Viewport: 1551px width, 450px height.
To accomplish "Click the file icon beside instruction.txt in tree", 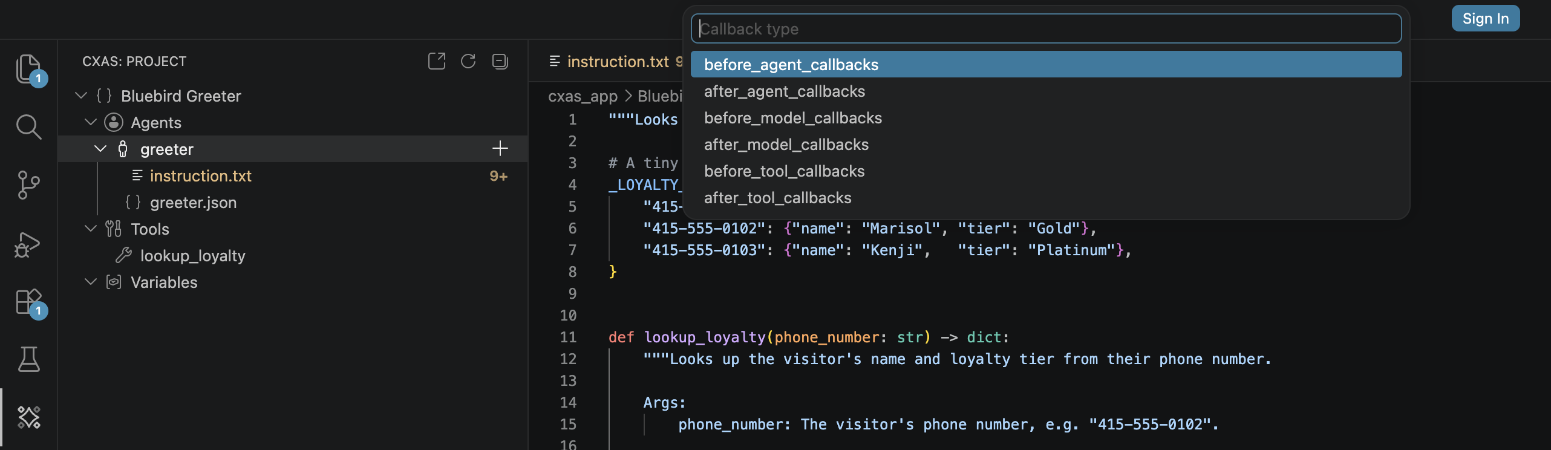I will [x=137, y=175].
